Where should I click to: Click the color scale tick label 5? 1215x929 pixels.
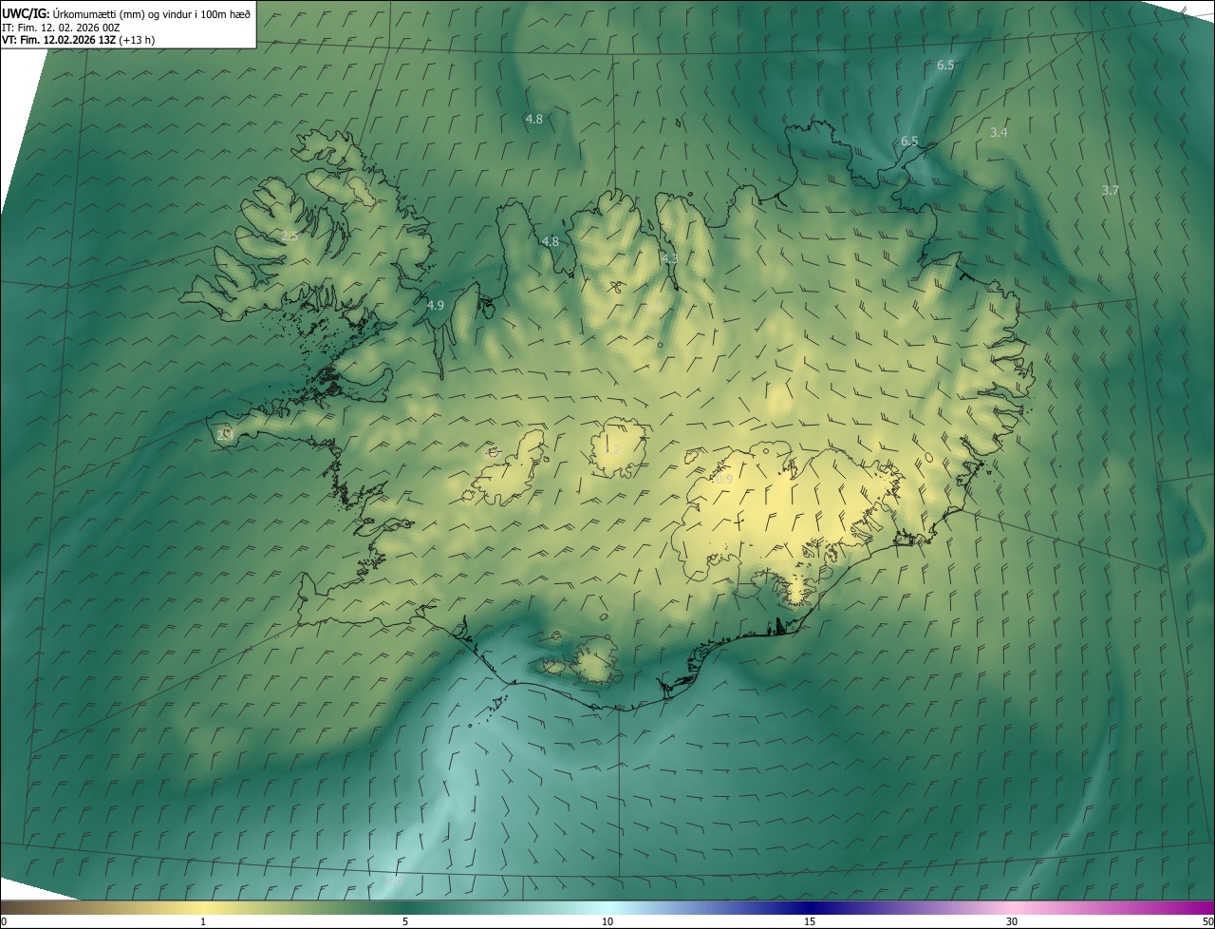pos(405,921)
